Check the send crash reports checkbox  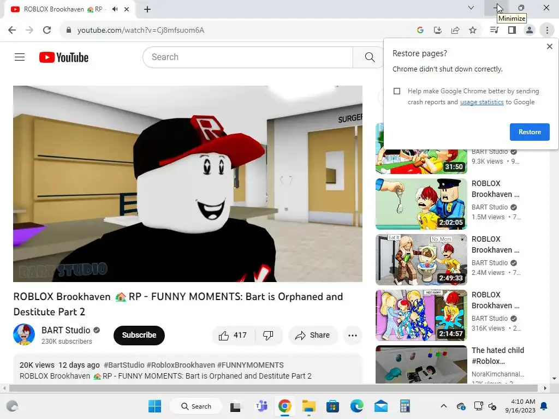[x=397, y=91]
